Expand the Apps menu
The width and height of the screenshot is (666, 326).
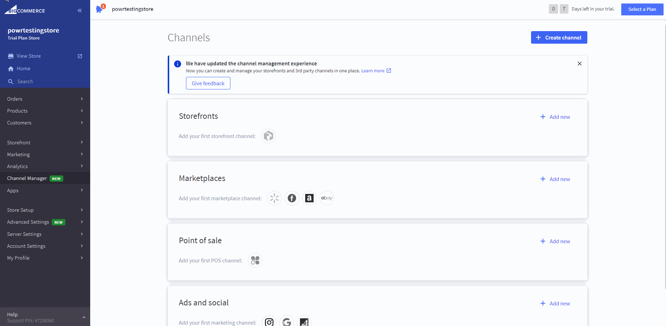click(45, 190)
